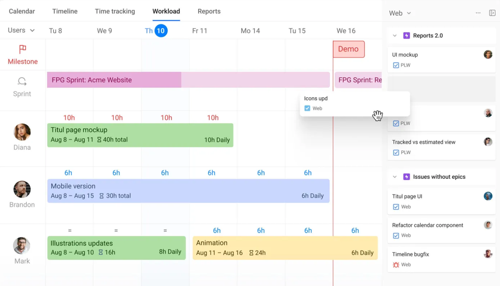Viewport: 500px width, 286px height.
Task: Click the Sprint cycle icon
Action: click(x=22, y=82)
